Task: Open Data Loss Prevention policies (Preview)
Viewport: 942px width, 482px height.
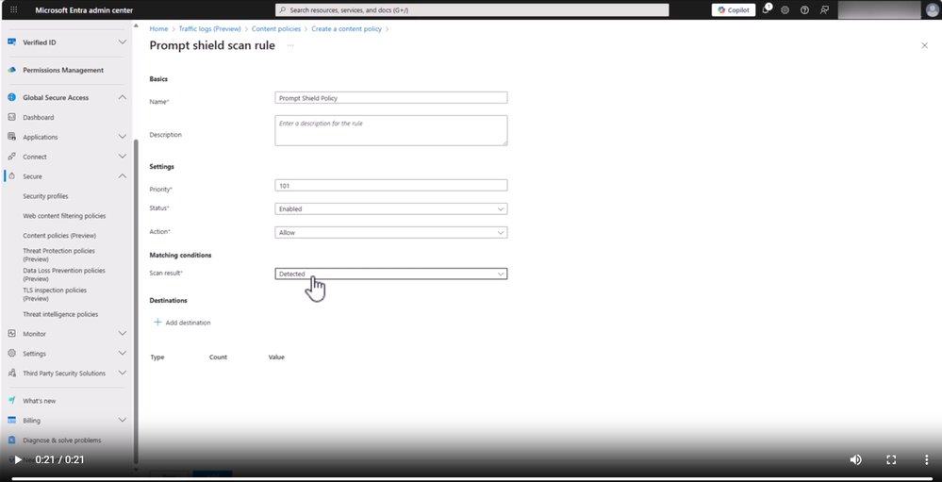Action: [64, 274]
